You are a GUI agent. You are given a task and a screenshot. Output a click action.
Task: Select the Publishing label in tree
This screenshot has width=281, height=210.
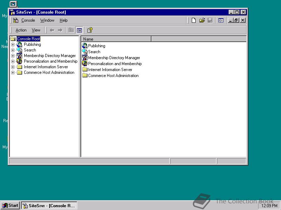(32, 44)
